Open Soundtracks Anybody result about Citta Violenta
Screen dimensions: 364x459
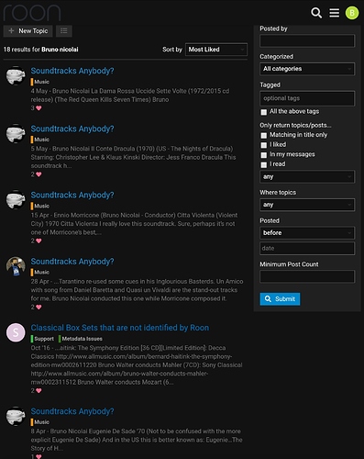[72, 195]
